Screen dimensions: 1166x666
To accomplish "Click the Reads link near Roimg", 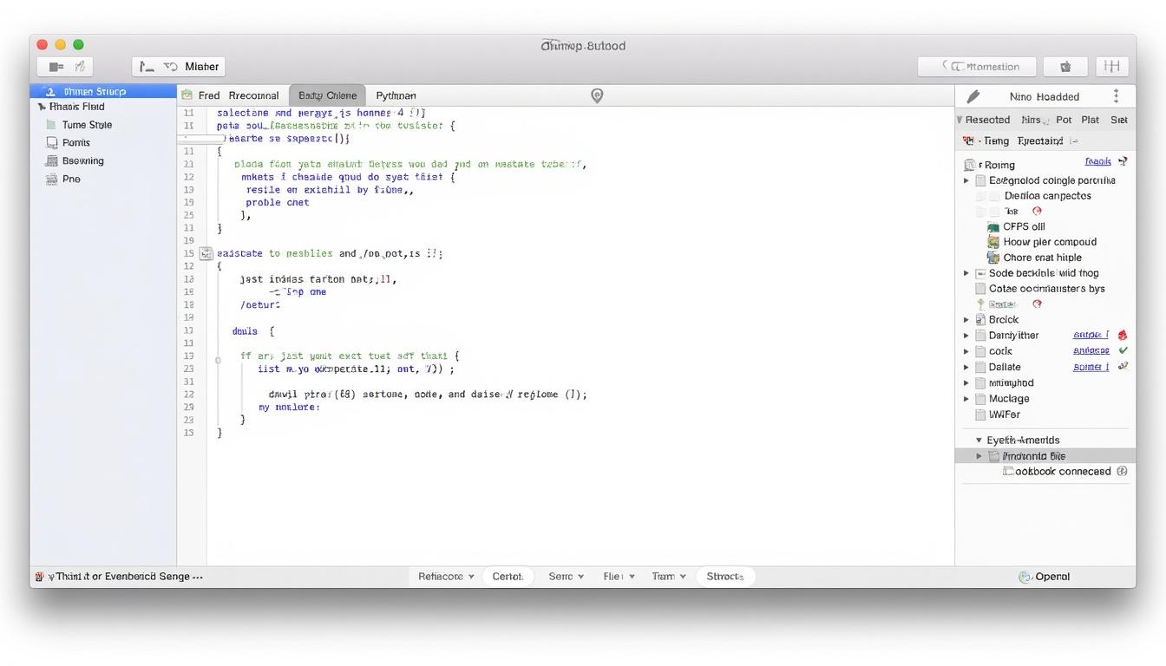I will pos(1097,161).
